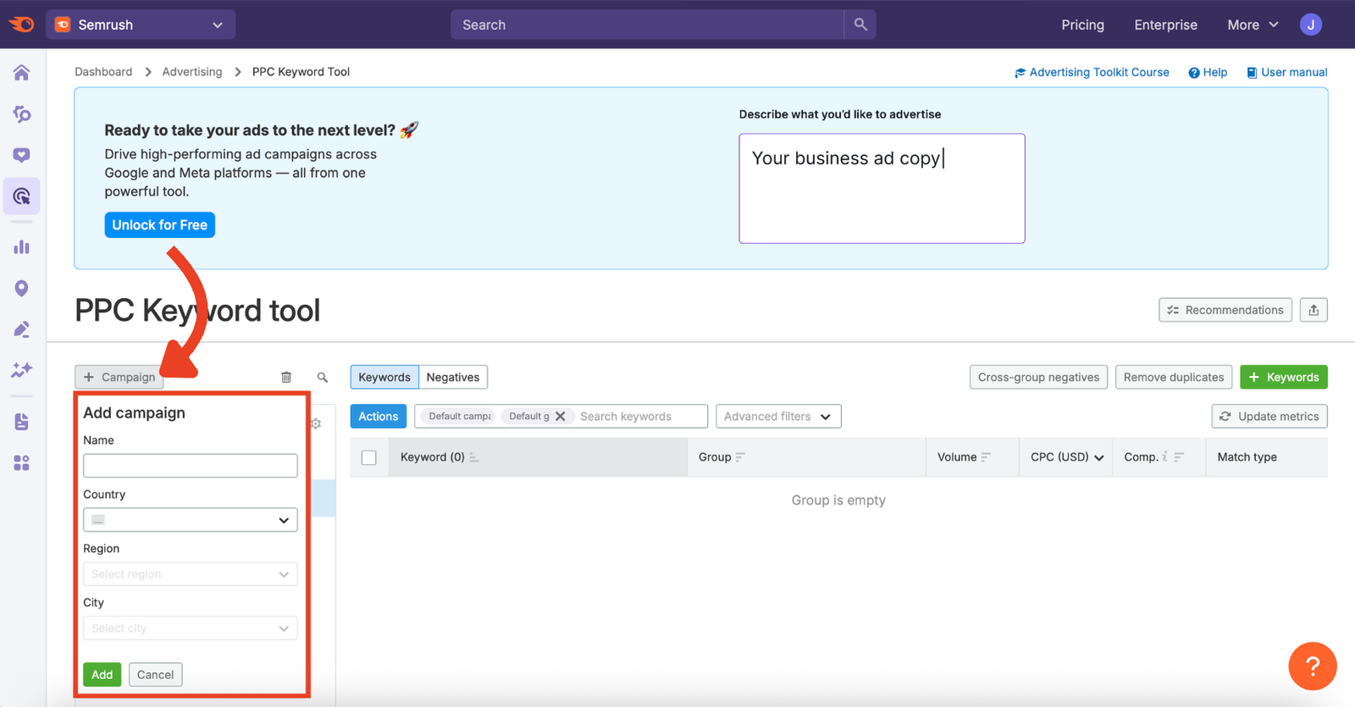Click the Match type column header
The image size is (1355, 707).
[x=1247, y=457]
